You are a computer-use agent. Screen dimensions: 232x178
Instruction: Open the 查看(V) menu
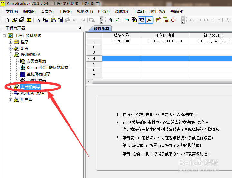click(x=47, y=12)
